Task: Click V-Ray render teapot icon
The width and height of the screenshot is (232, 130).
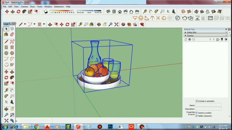Action: tap(185, 18)
